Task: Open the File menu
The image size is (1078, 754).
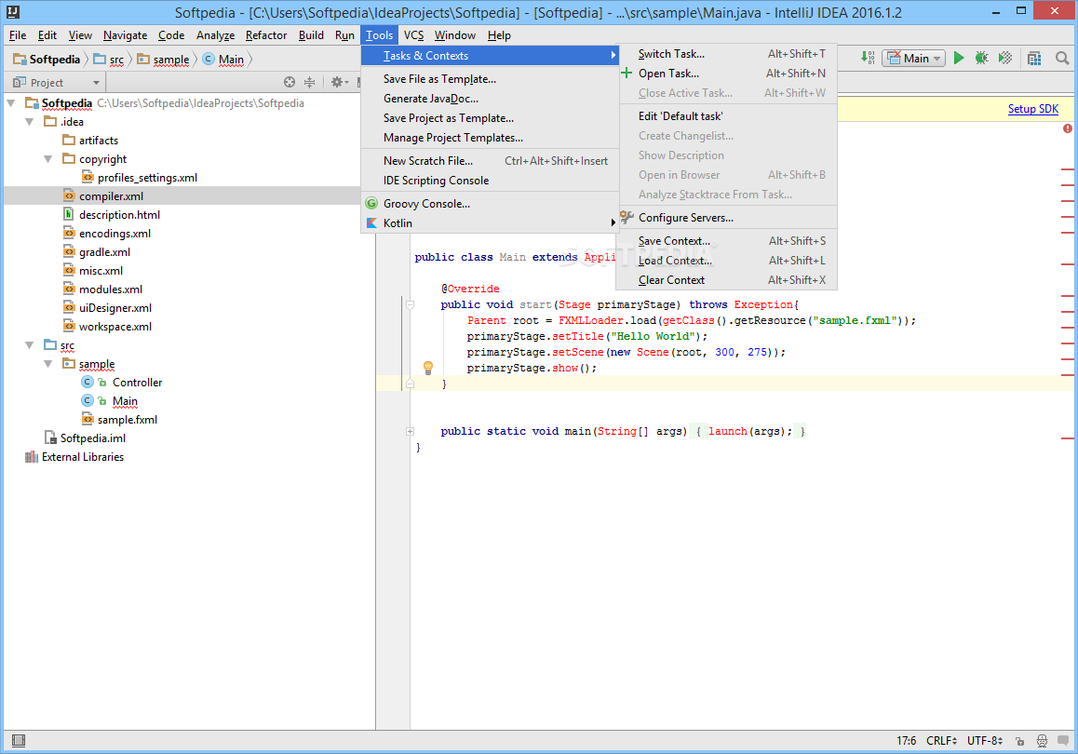Action: click(x=18, y=35)
